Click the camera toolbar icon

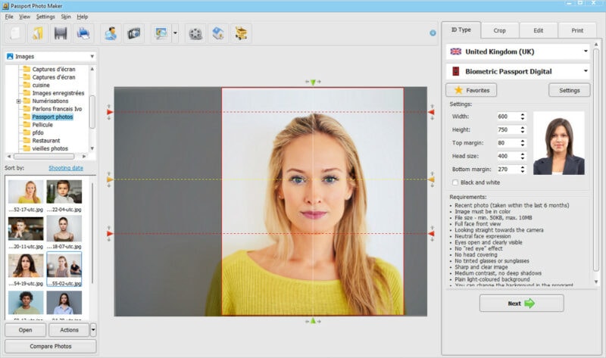pyautogui.click(x=134, y=33)
